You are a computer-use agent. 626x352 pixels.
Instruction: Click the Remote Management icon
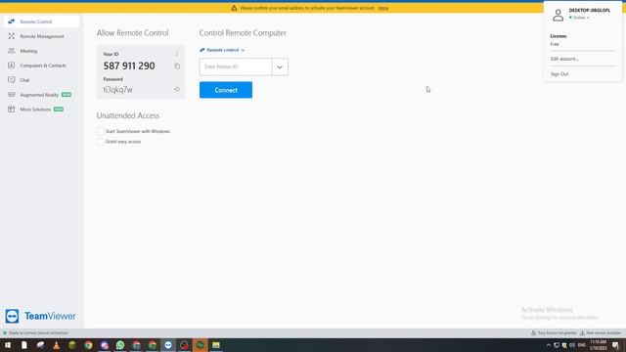(11, 36)
